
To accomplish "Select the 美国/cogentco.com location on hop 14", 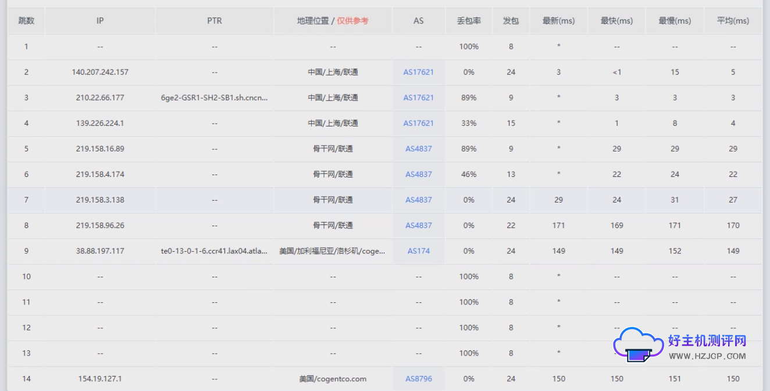I will point(333,378).
